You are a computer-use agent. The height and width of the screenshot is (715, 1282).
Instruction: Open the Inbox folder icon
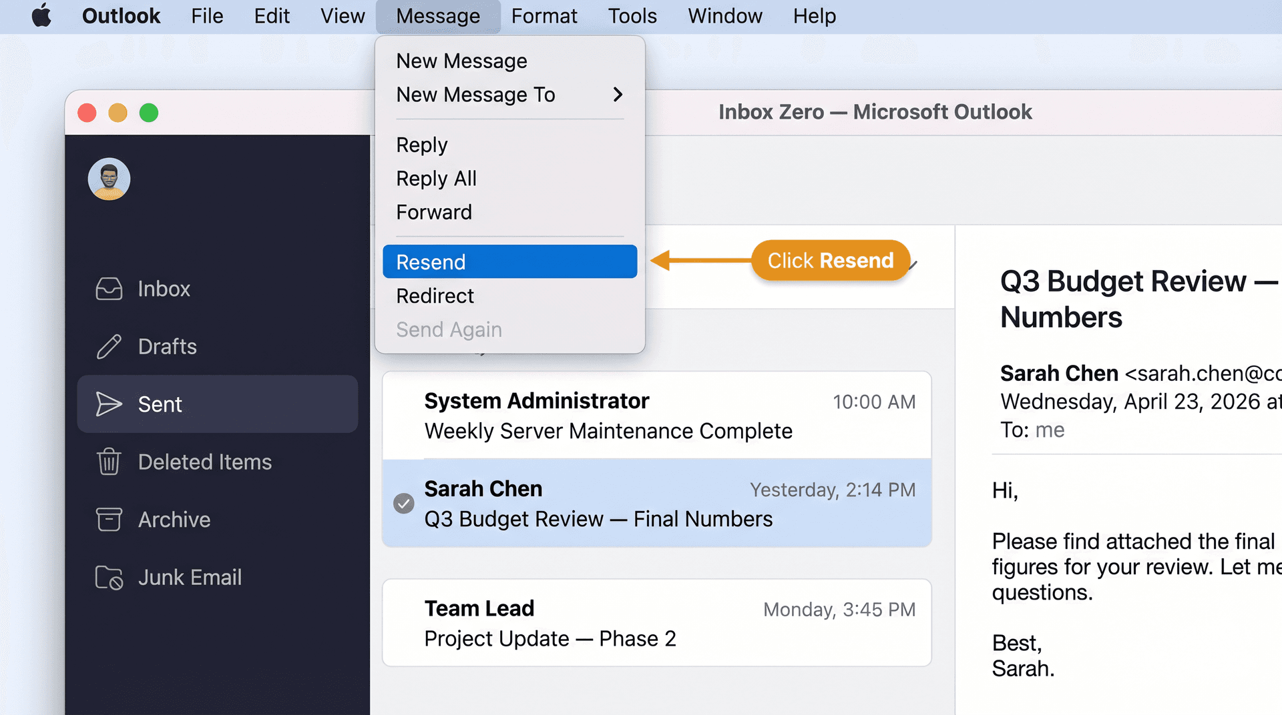pyautogui.click(x=109, y=288)
